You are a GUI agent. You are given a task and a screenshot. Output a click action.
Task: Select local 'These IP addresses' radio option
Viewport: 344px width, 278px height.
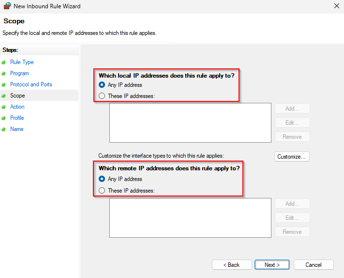click(102, 96)
